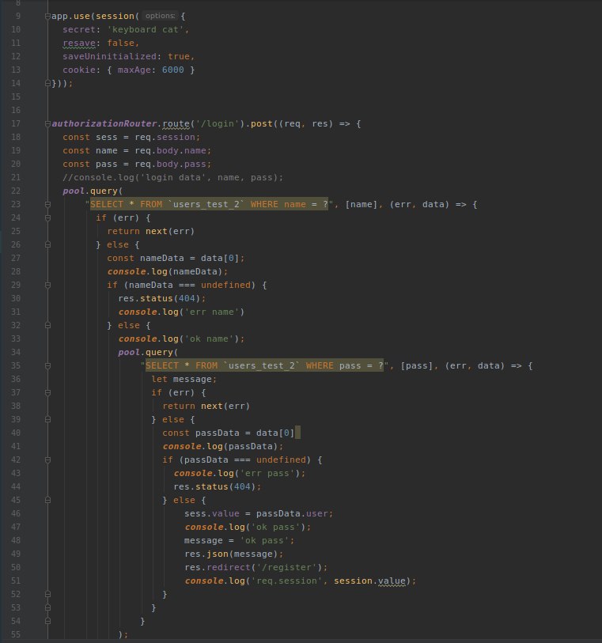
Task: Click 'const nameData = data[0]' line
Action: pos(176,259)
